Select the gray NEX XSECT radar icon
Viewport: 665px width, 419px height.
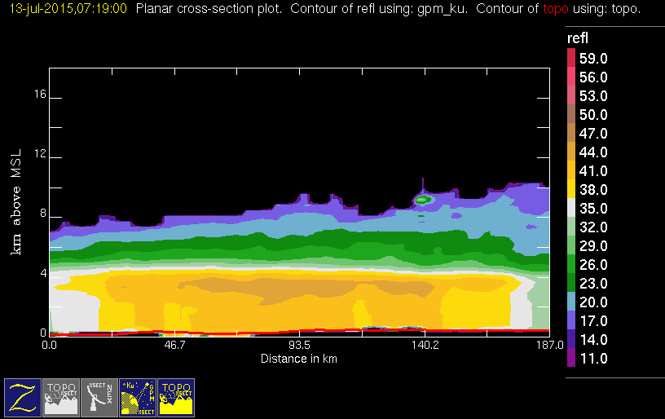point(99,397)
